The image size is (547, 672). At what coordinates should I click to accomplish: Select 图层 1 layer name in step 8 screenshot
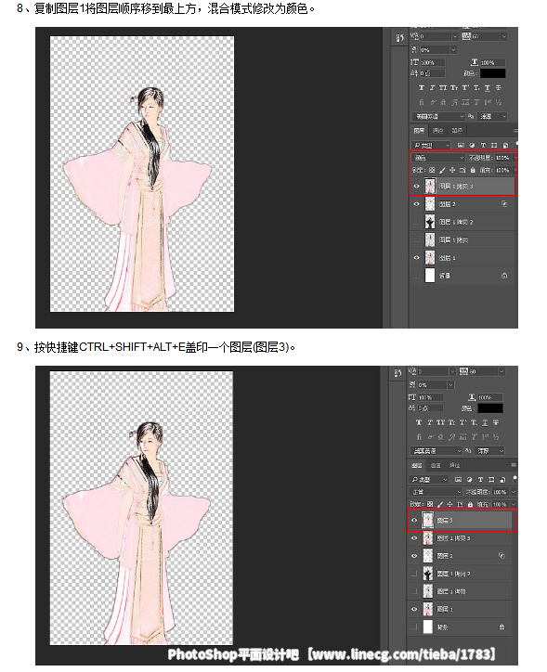click(x=447, y=258)
